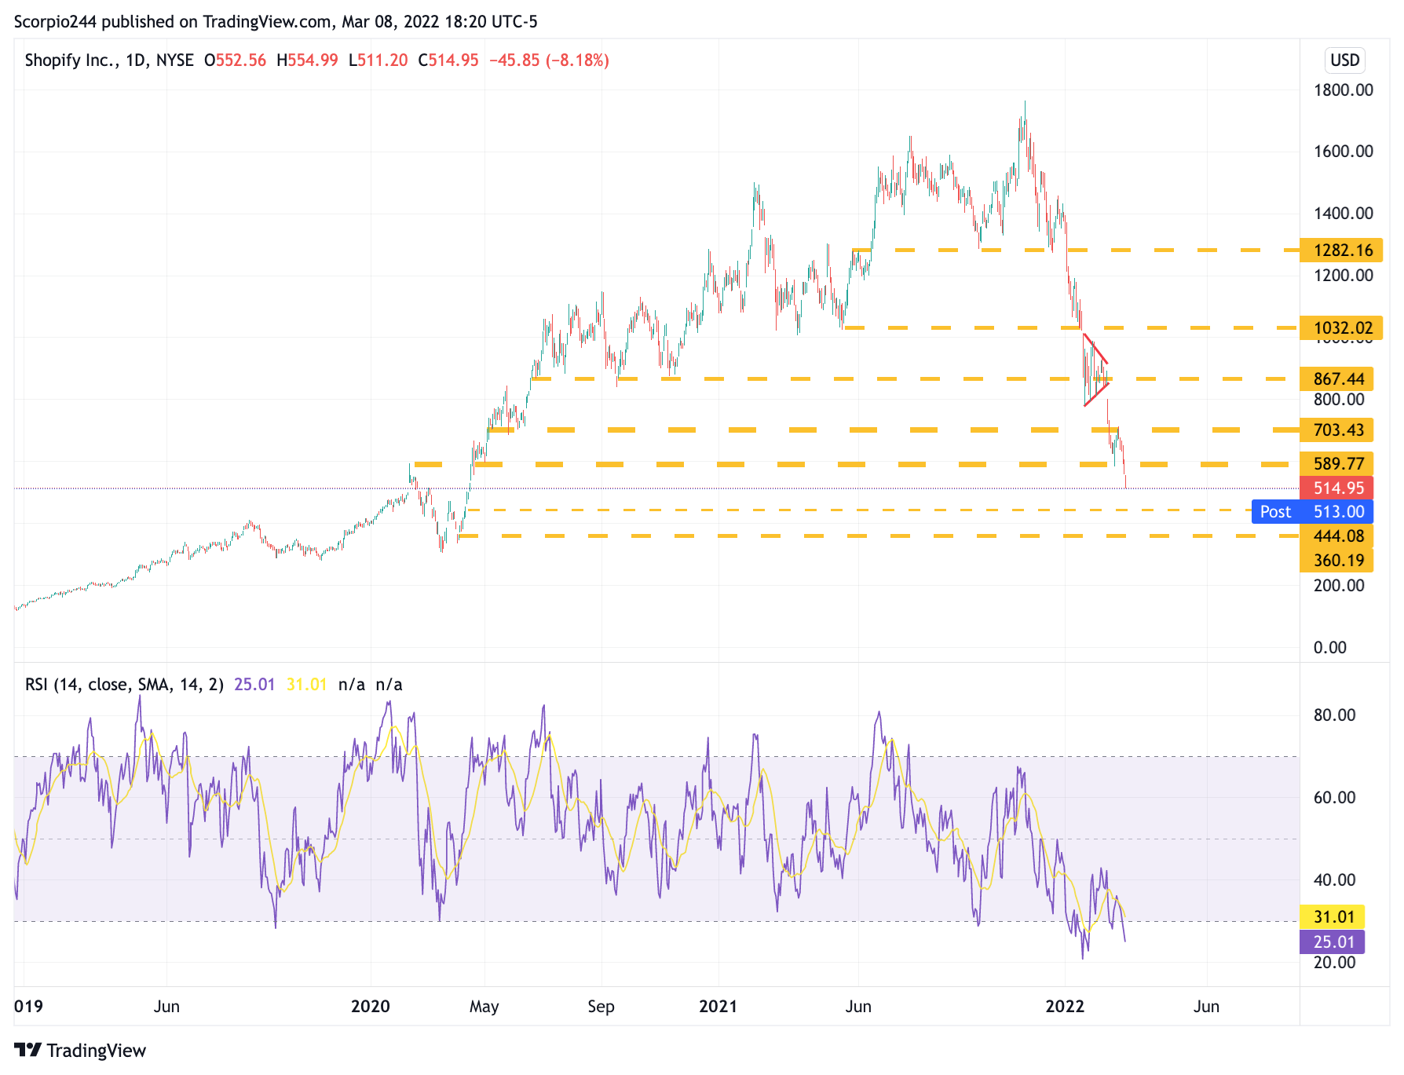The image size is (1404, 1075).
Task: Click the 1200.00 price axis label
Action: [x=1344, y=276]
